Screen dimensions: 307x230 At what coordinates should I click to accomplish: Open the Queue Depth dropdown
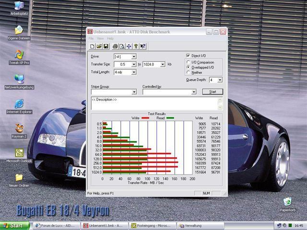pyautogui.click(x=220, y=80)
